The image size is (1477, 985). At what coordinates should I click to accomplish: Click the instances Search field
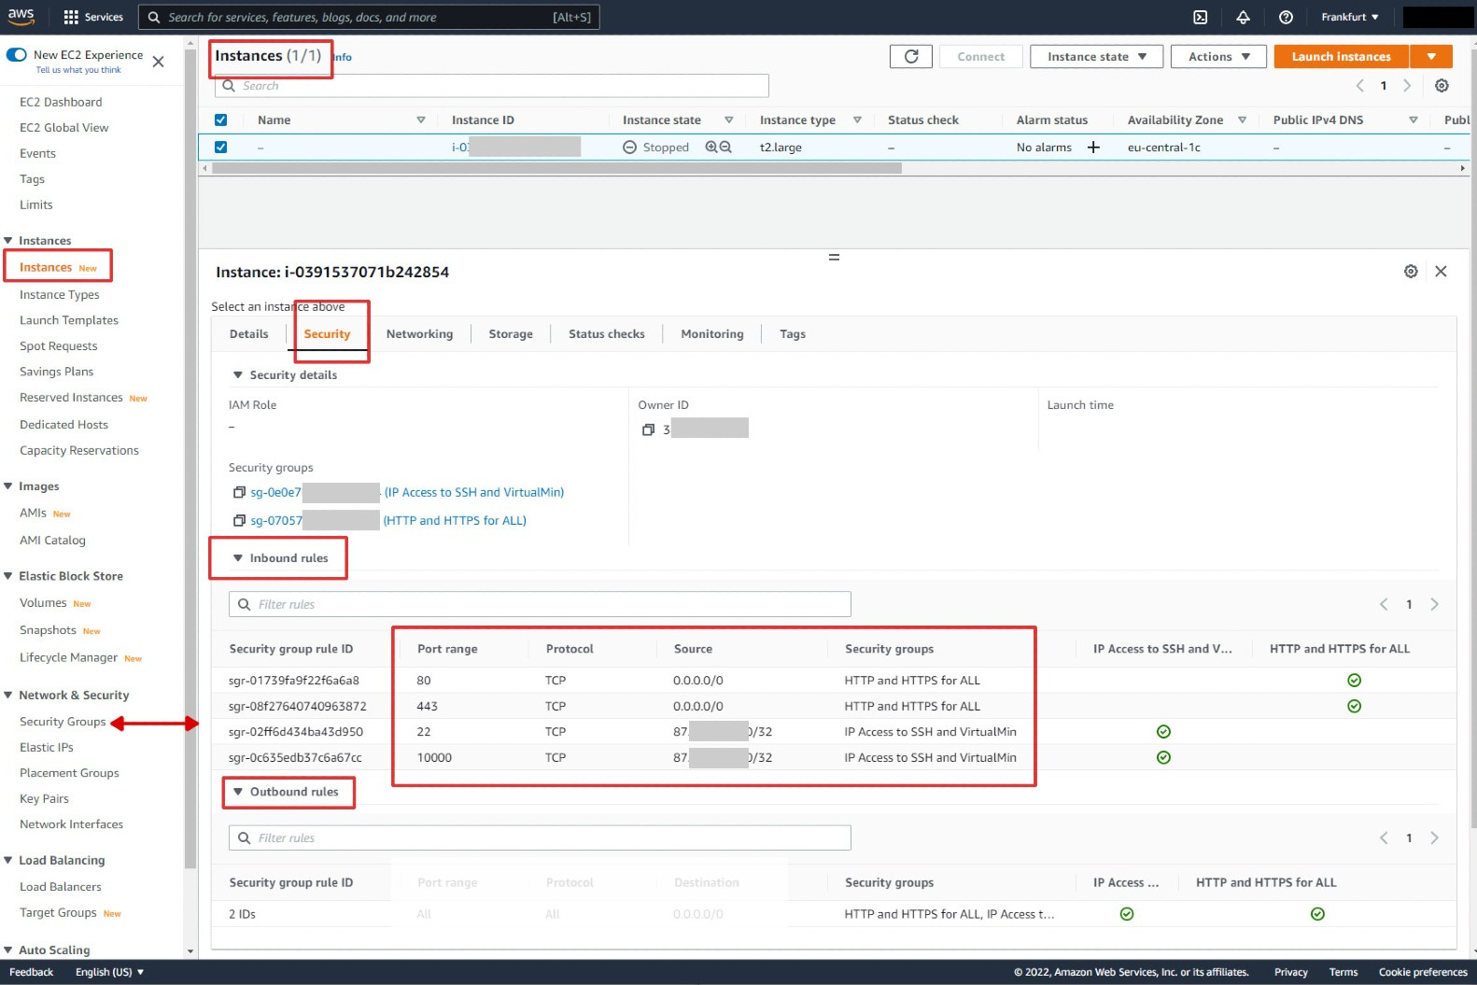click(x=492, y=86)
